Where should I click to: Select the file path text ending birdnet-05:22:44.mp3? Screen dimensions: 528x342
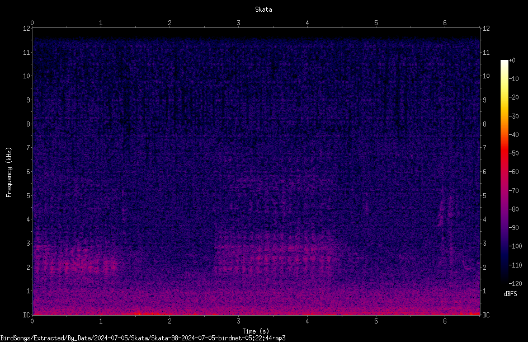click(143, 338)
